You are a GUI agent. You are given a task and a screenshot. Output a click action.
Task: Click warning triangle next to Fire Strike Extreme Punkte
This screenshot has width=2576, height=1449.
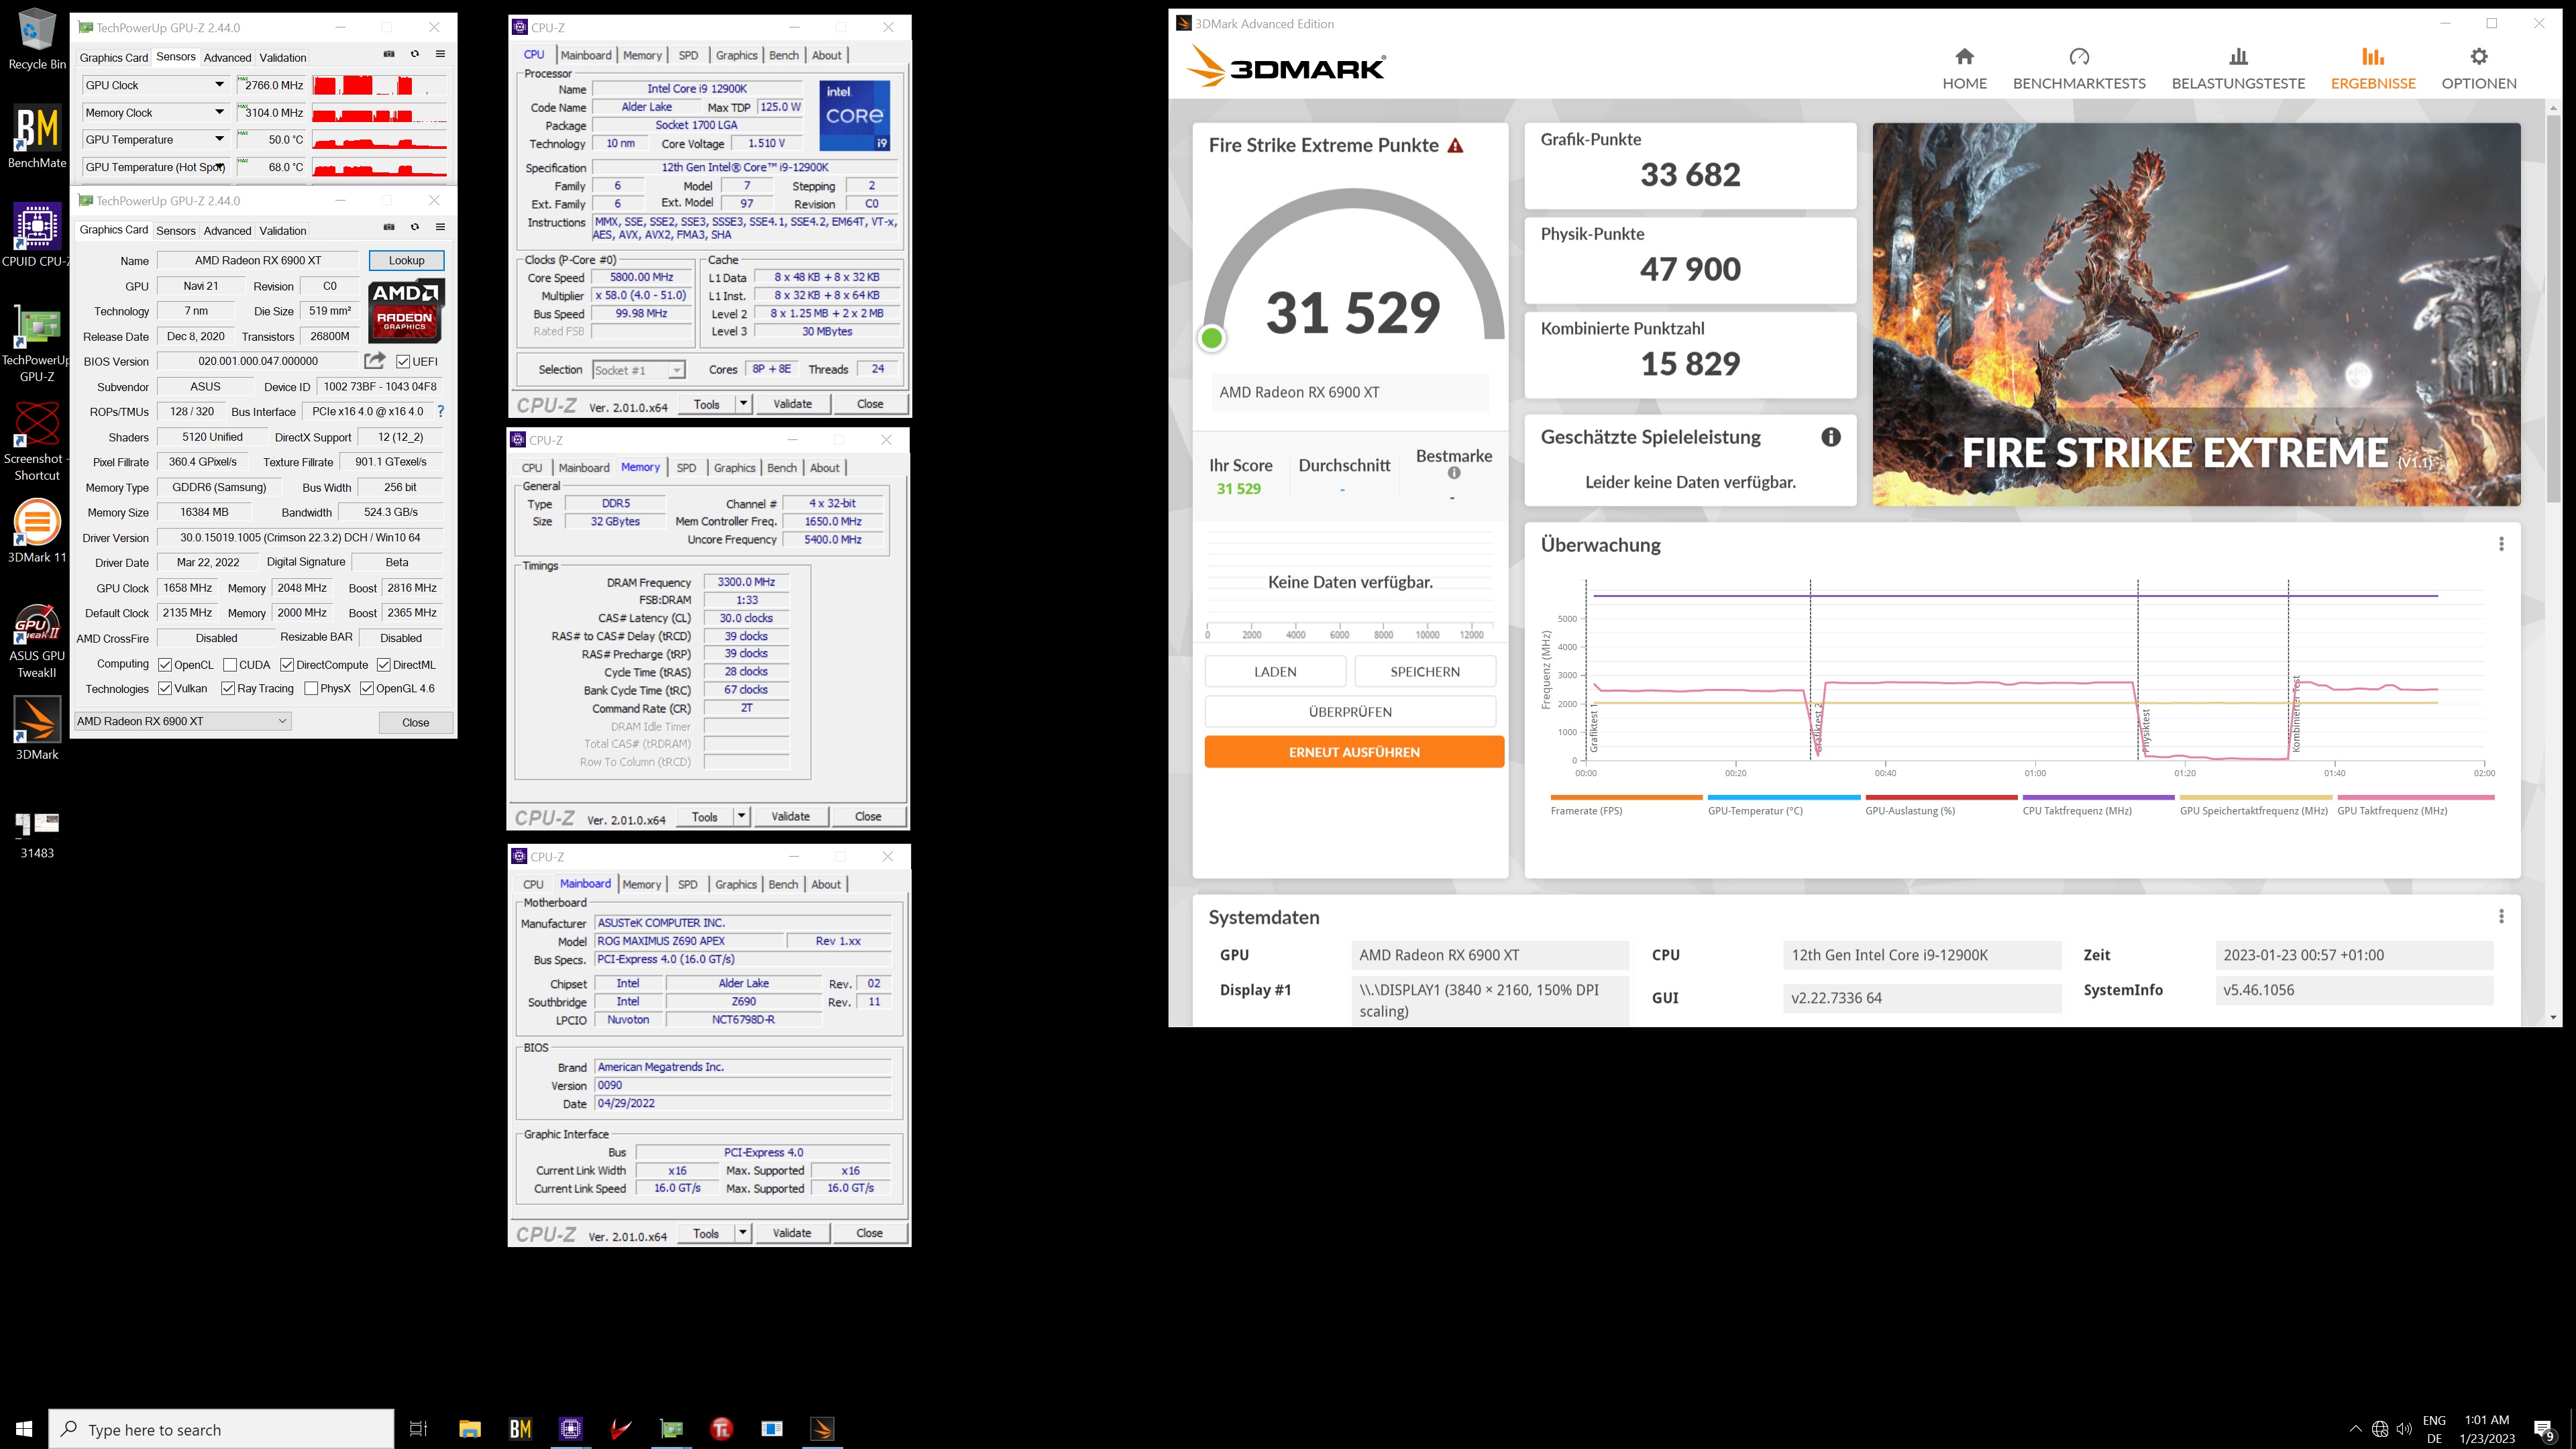pos(1455,146)
